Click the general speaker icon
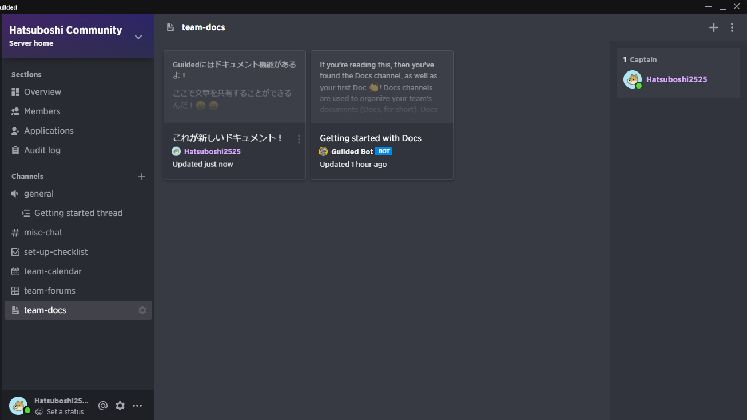747x420 pixels. tap(15, 194)
